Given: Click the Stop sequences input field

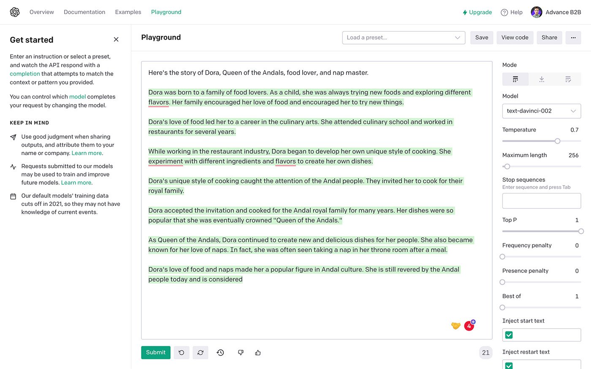Looking at the screenshot, I should (541, 201).
